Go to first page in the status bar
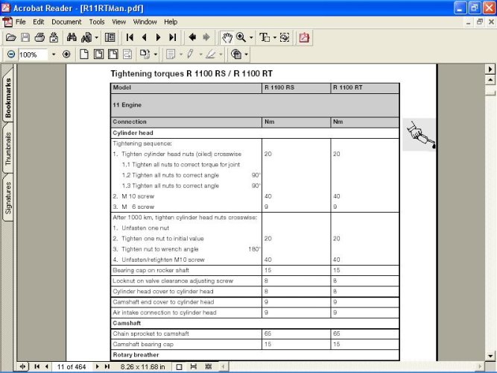The image size is (497, 373). [37, 366]
